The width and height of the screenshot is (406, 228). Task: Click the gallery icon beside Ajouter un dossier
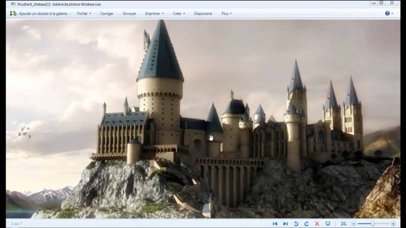point(13,14)
